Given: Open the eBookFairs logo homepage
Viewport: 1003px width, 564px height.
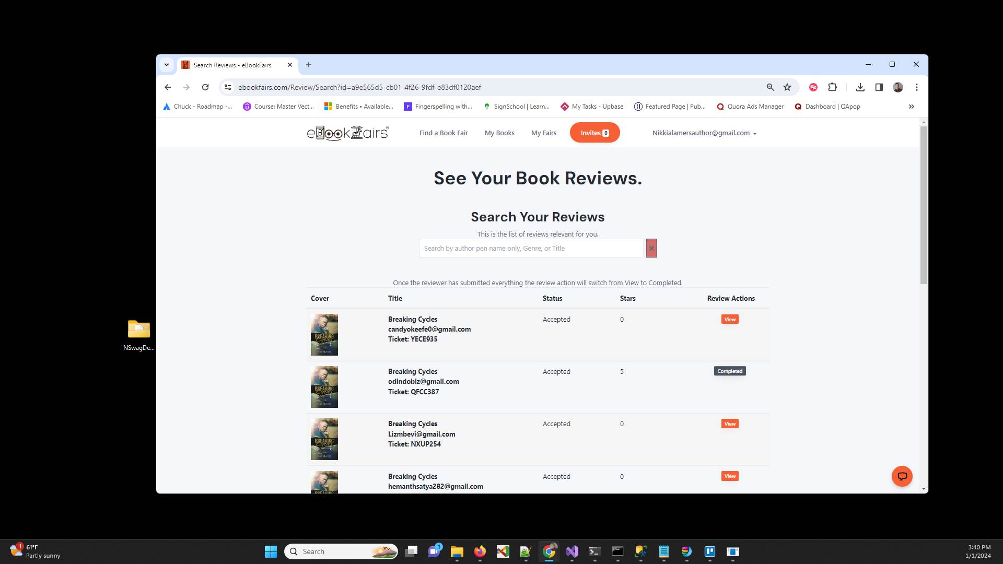Looking at the screenshot, I should pos(347,133).
